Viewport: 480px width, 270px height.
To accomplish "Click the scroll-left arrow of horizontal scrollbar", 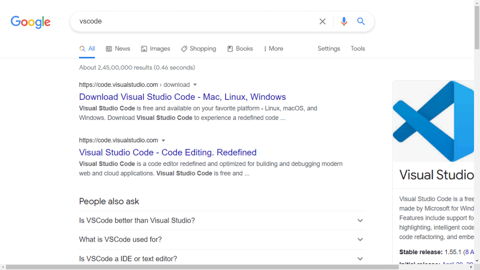I will (3, 267).
